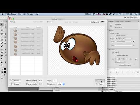140x105 pixels.
Task: Select the Free Transform tool
Action: point(2,27)
